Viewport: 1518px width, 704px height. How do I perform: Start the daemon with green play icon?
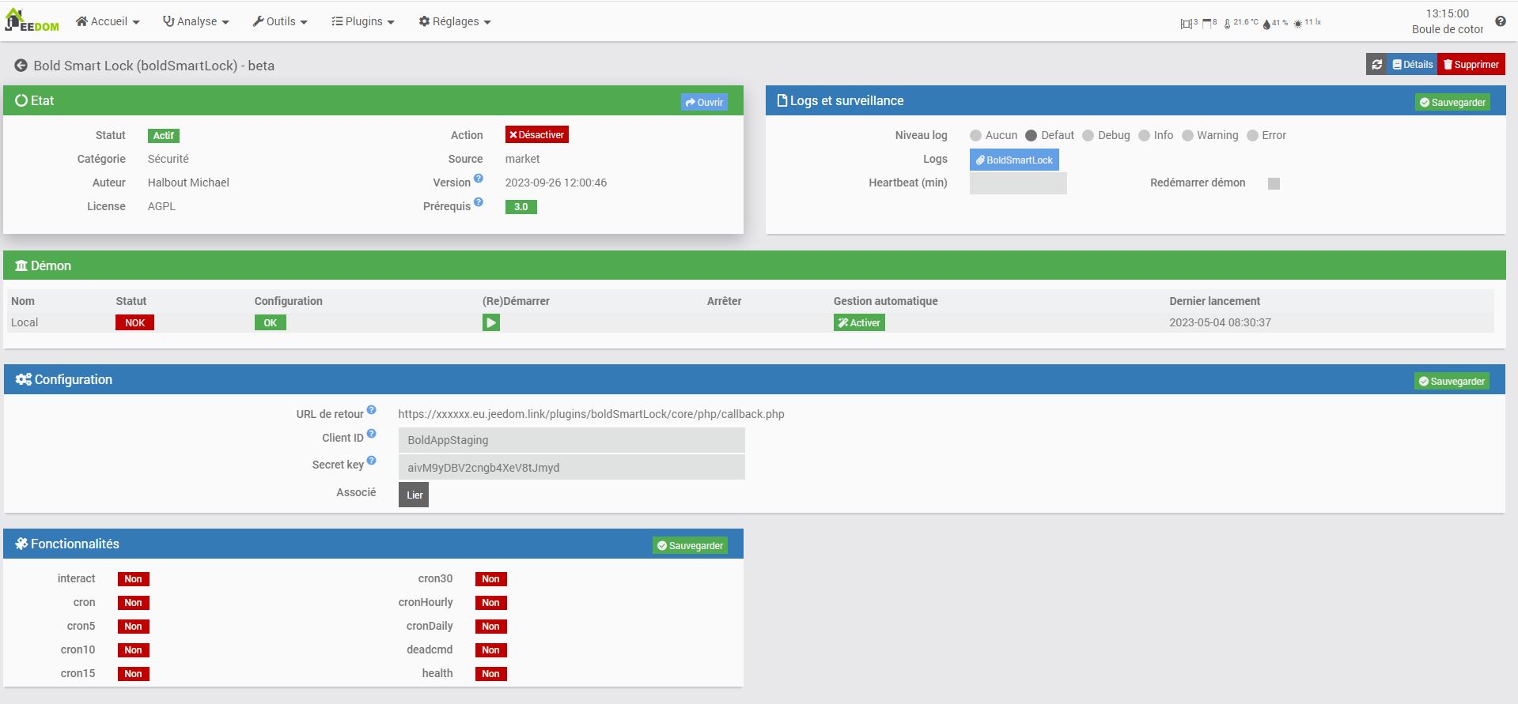(491, 322)
